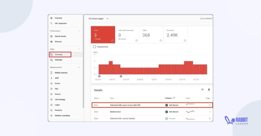
Task: Toggle the Impressions checkbox
Action: coord(94,47)
